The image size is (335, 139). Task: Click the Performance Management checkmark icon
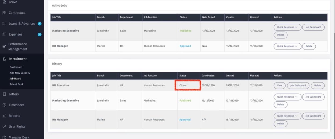(x=4, y=47)
